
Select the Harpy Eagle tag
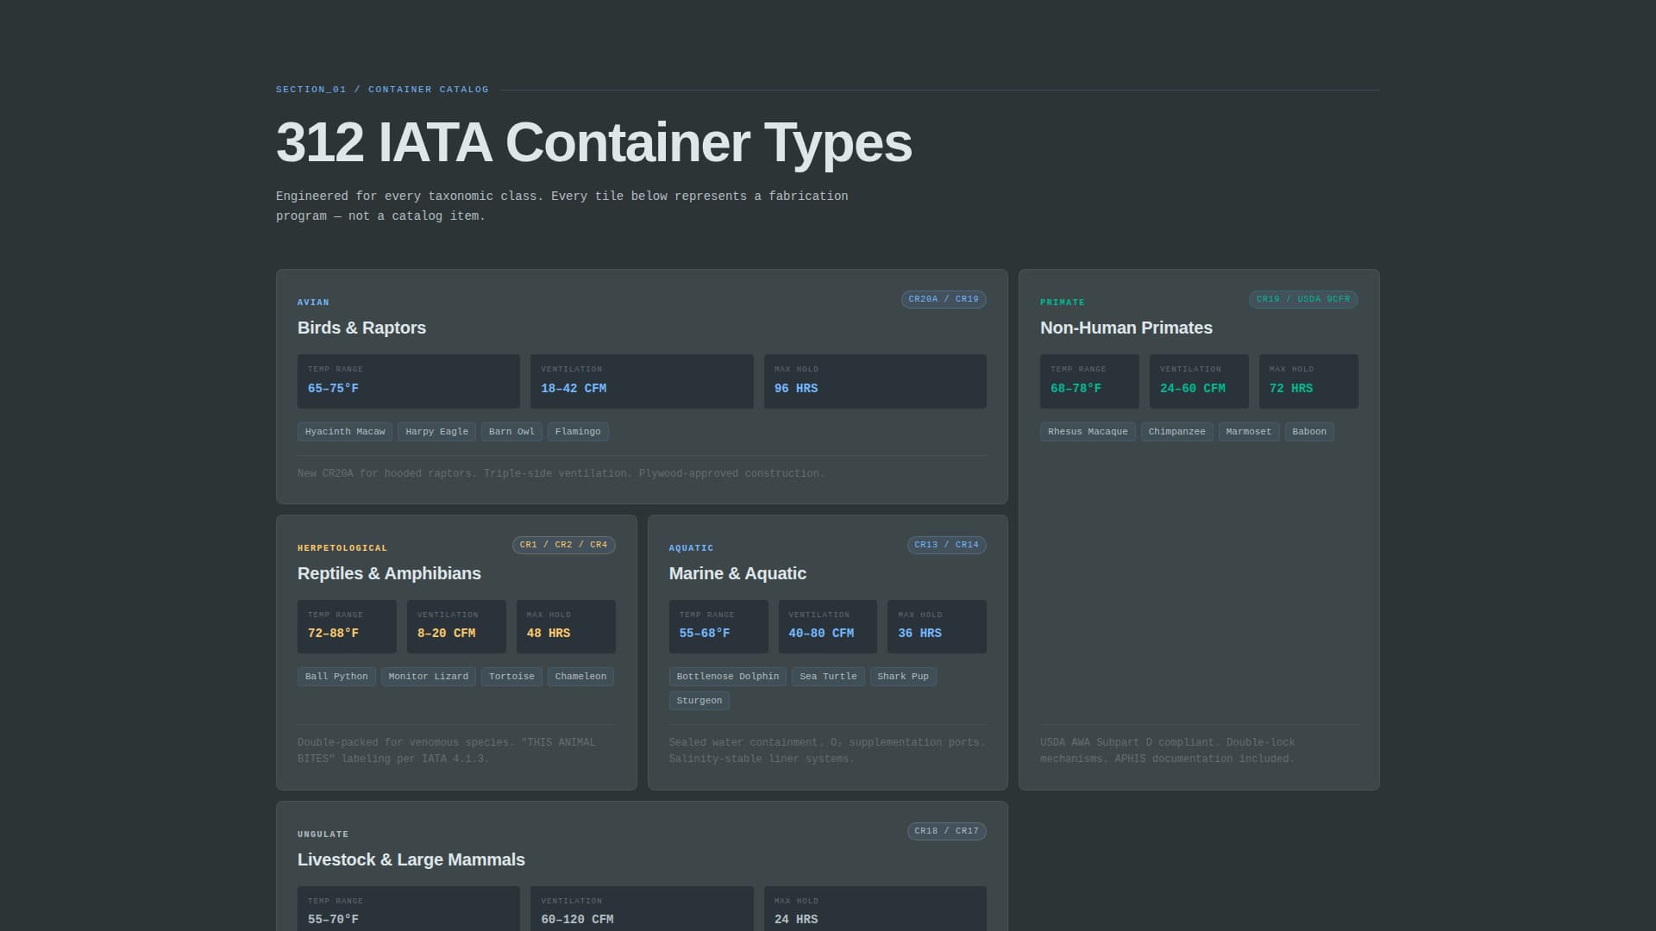436,432
